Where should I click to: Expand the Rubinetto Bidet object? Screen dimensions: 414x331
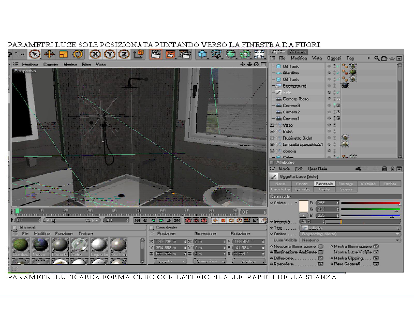coord(272,138)
